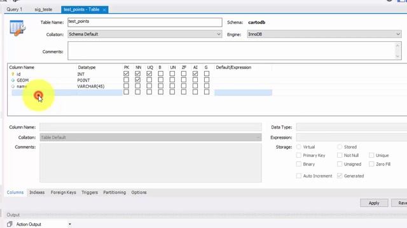
Task: Uncheck PK checkbox for id column
Action: 126,73
